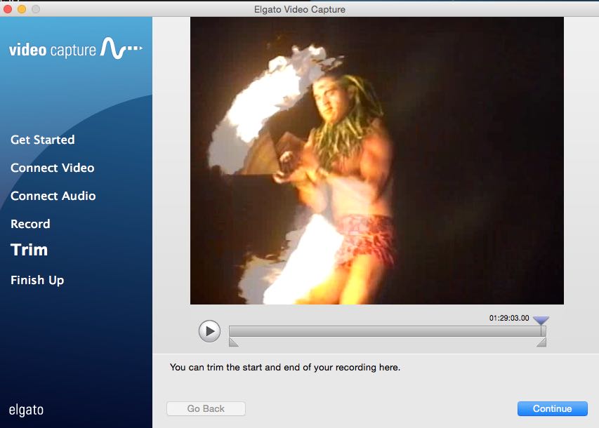Click the video preview frame
The image size is (599, 428).
coord(377,161)
